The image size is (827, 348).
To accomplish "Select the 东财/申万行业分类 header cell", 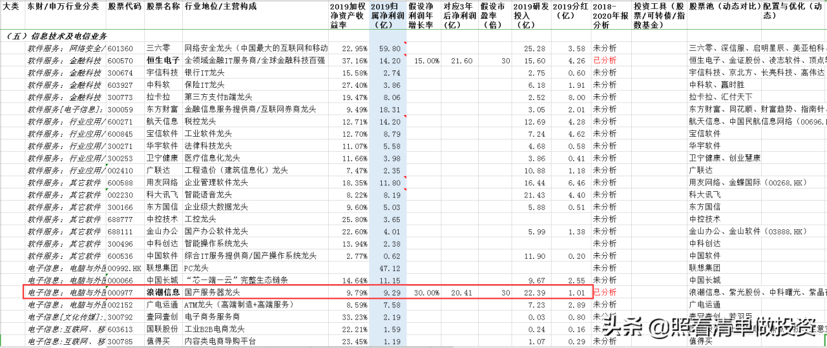I will [x=63, y=6].
